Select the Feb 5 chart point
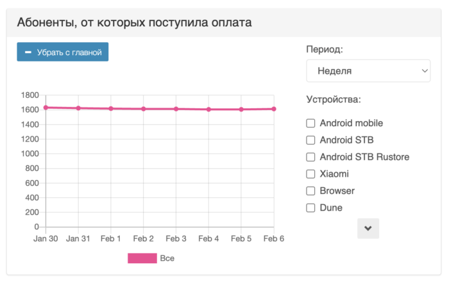The width and height of the screenshot is (449, 283). tap(241, 109)
